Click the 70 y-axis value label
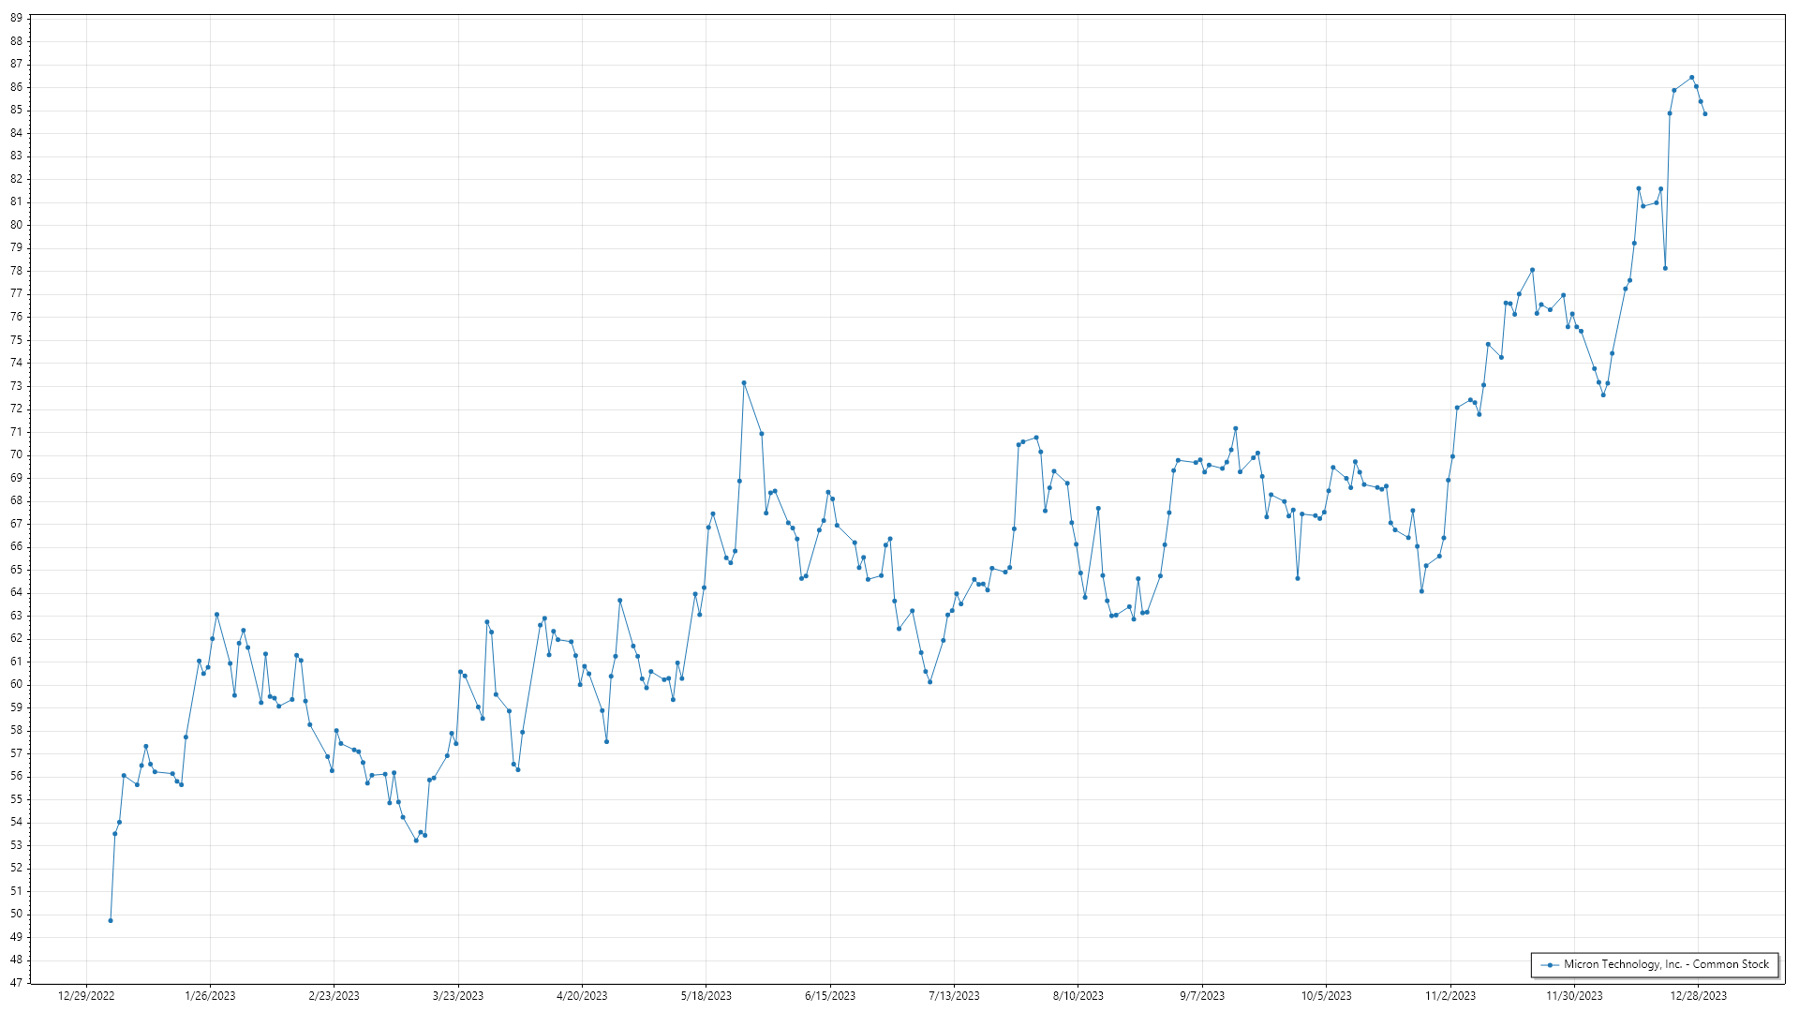This screenshot has width=1799, height=1012. coord(17,454)
